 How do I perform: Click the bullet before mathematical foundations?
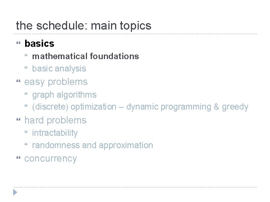pos(26,55)
